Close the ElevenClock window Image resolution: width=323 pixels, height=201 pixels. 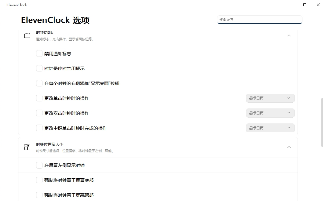pyautogui.click(x=318, y=5)
